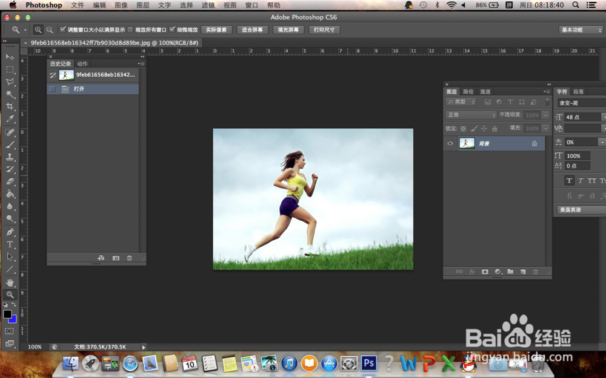Click the zoom in icon in options bar
The width and height of the screenshot is (606, 378).
[38, 30]
